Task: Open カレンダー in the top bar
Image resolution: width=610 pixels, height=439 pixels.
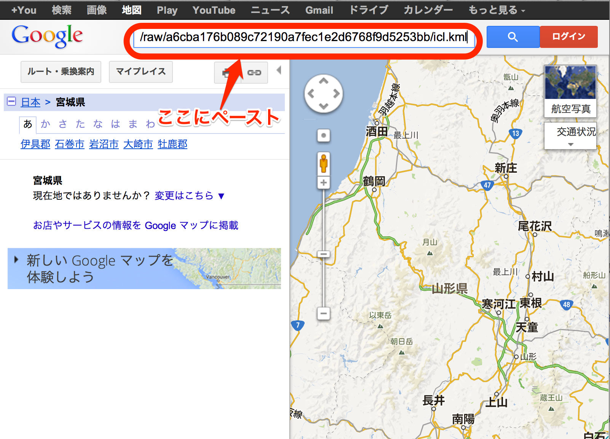Action: (x=428, y=10)
